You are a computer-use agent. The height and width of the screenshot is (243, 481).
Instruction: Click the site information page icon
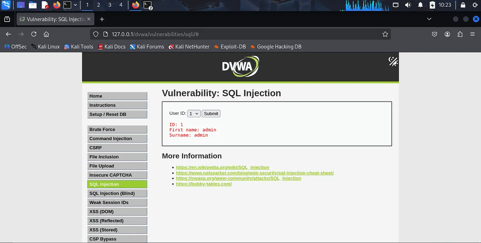105,34
